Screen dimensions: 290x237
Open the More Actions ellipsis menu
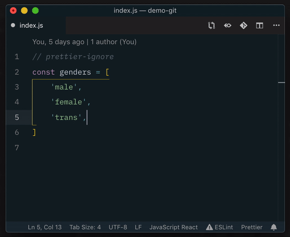(276, 25)
